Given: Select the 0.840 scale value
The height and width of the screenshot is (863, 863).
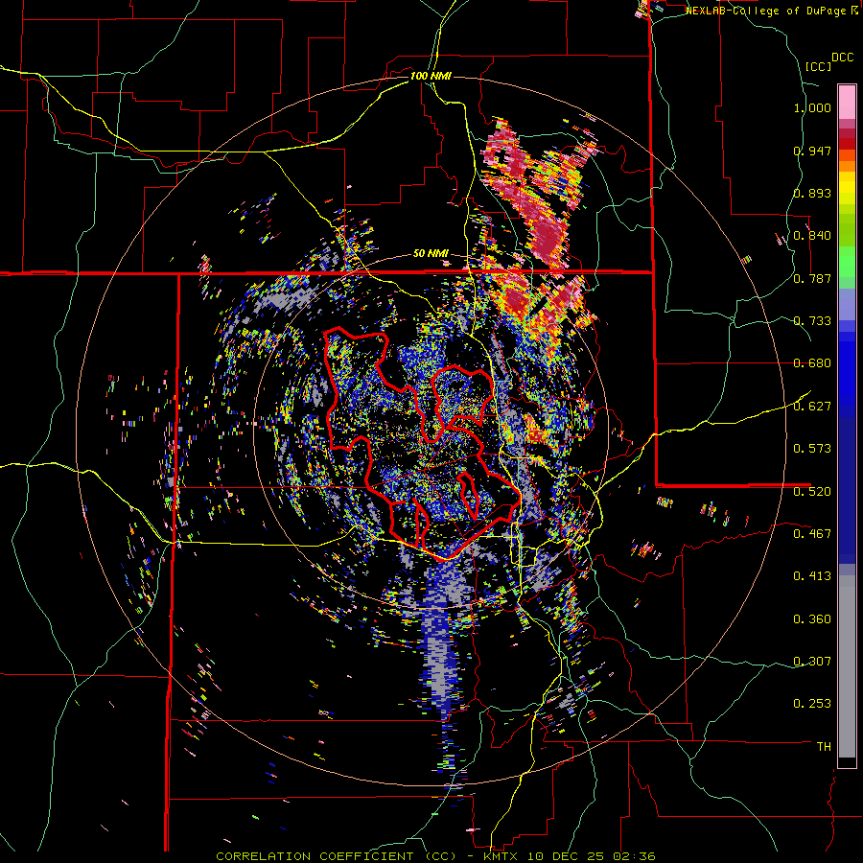Looking at the screenshot, I should coord(812,236).
